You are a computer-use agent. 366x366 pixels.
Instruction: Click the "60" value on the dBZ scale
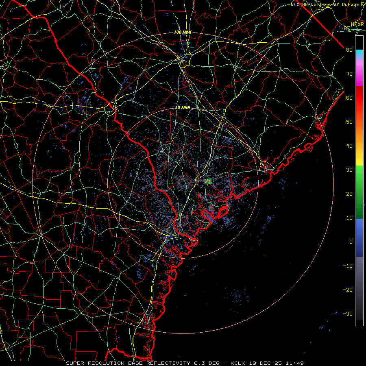[349, 98]
